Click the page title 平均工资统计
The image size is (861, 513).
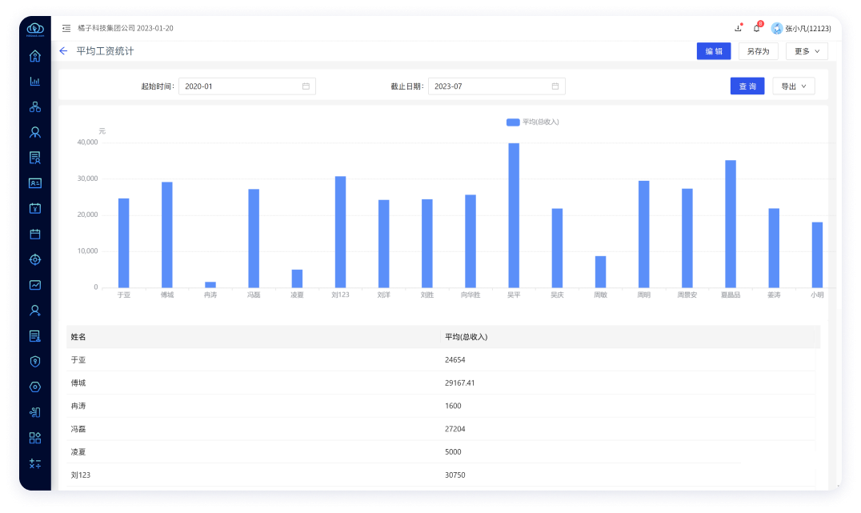pos(105,51)
